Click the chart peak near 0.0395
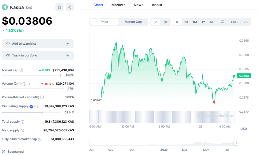The height and width of the screenshot is (155, 257). pyautogui.click(x=116, y=43)
